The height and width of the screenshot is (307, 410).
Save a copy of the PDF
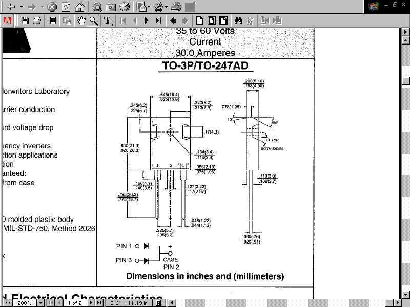[x=25, y=20]
